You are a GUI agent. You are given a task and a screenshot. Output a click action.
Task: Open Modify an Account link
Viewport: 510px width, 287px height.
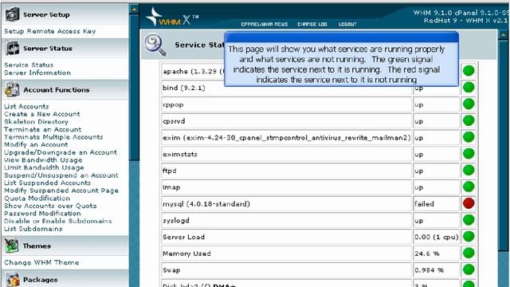click(x=36, y=144)
